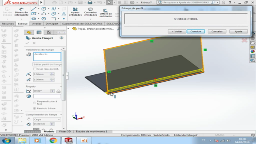This screenshot has width=256, height=144.
Task: Open the PropertyManager tab icon
Action: pyautogui.click(x=39, y=32)
